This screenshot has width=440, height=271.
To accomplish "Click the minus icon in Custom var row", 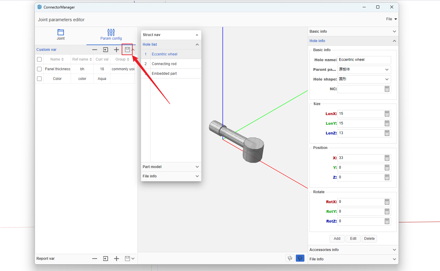I will point(95,50).
